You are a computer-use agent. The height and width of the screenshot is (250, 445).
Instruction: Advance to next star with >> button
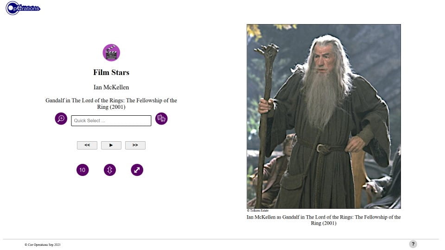tap(135, 145)
